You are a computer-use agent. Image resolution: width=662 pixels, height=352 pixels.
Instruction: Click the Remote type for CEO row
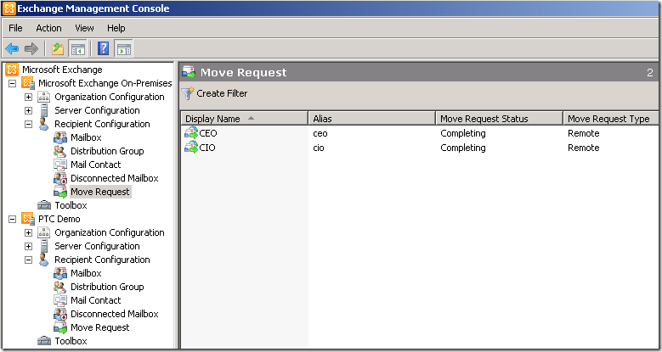point(584,133)
